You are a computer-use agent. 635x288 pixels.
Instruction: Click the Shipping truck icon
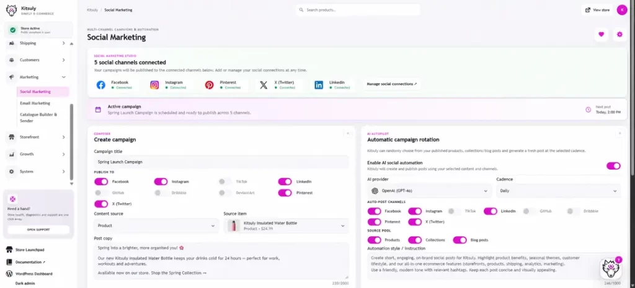[x=12, y=43]
